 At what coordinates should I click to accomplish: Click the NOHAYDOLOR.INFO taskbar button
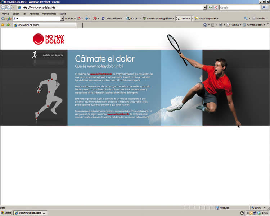31,213
